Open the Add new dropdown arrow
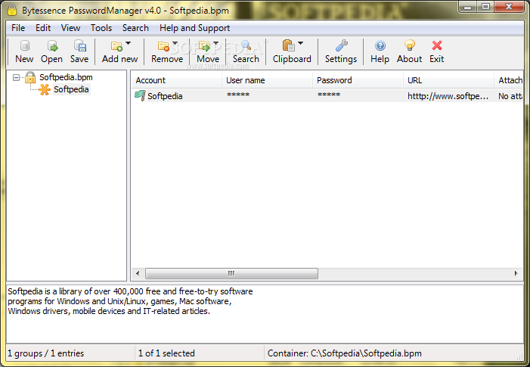Image resolution: width=530 pixels, height=367 pixels. point(128,43)
